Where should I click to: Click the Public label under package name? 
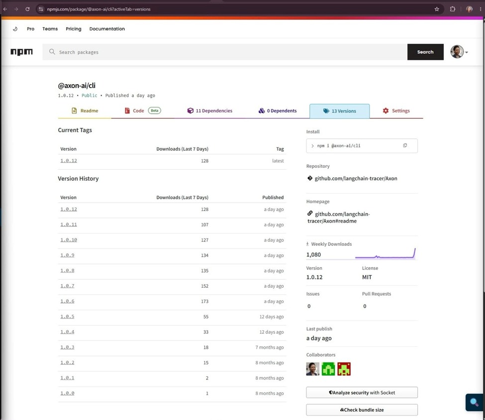click(x=90, y=96)
